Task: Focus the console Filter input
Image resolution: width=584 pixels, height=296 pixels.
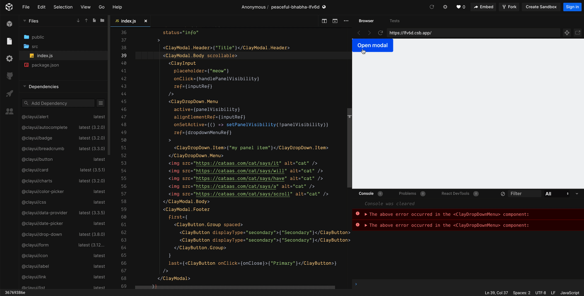Action: pos(525,194)
